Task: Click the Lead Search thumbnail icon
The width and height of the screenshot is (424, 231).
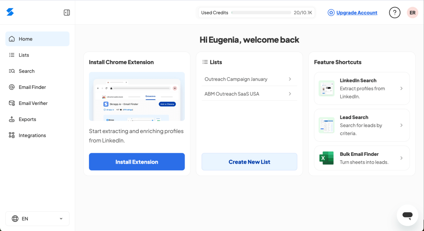Action: [326, 125]
